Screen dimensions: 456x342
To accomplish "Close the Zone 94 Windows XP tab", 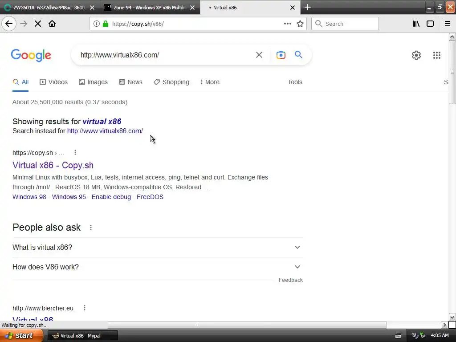I will click(192, 8).
